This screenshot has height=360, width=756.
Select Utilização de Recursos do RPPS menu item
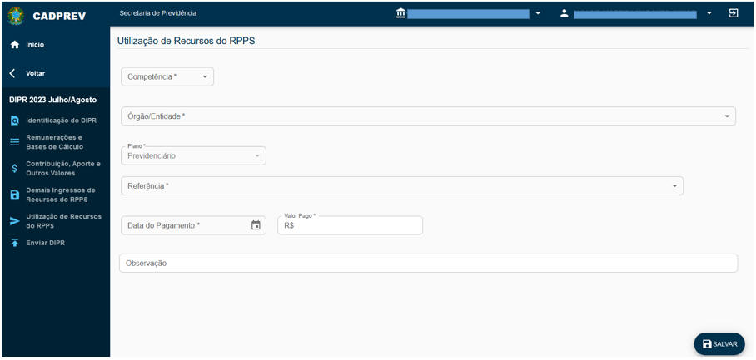62,221
